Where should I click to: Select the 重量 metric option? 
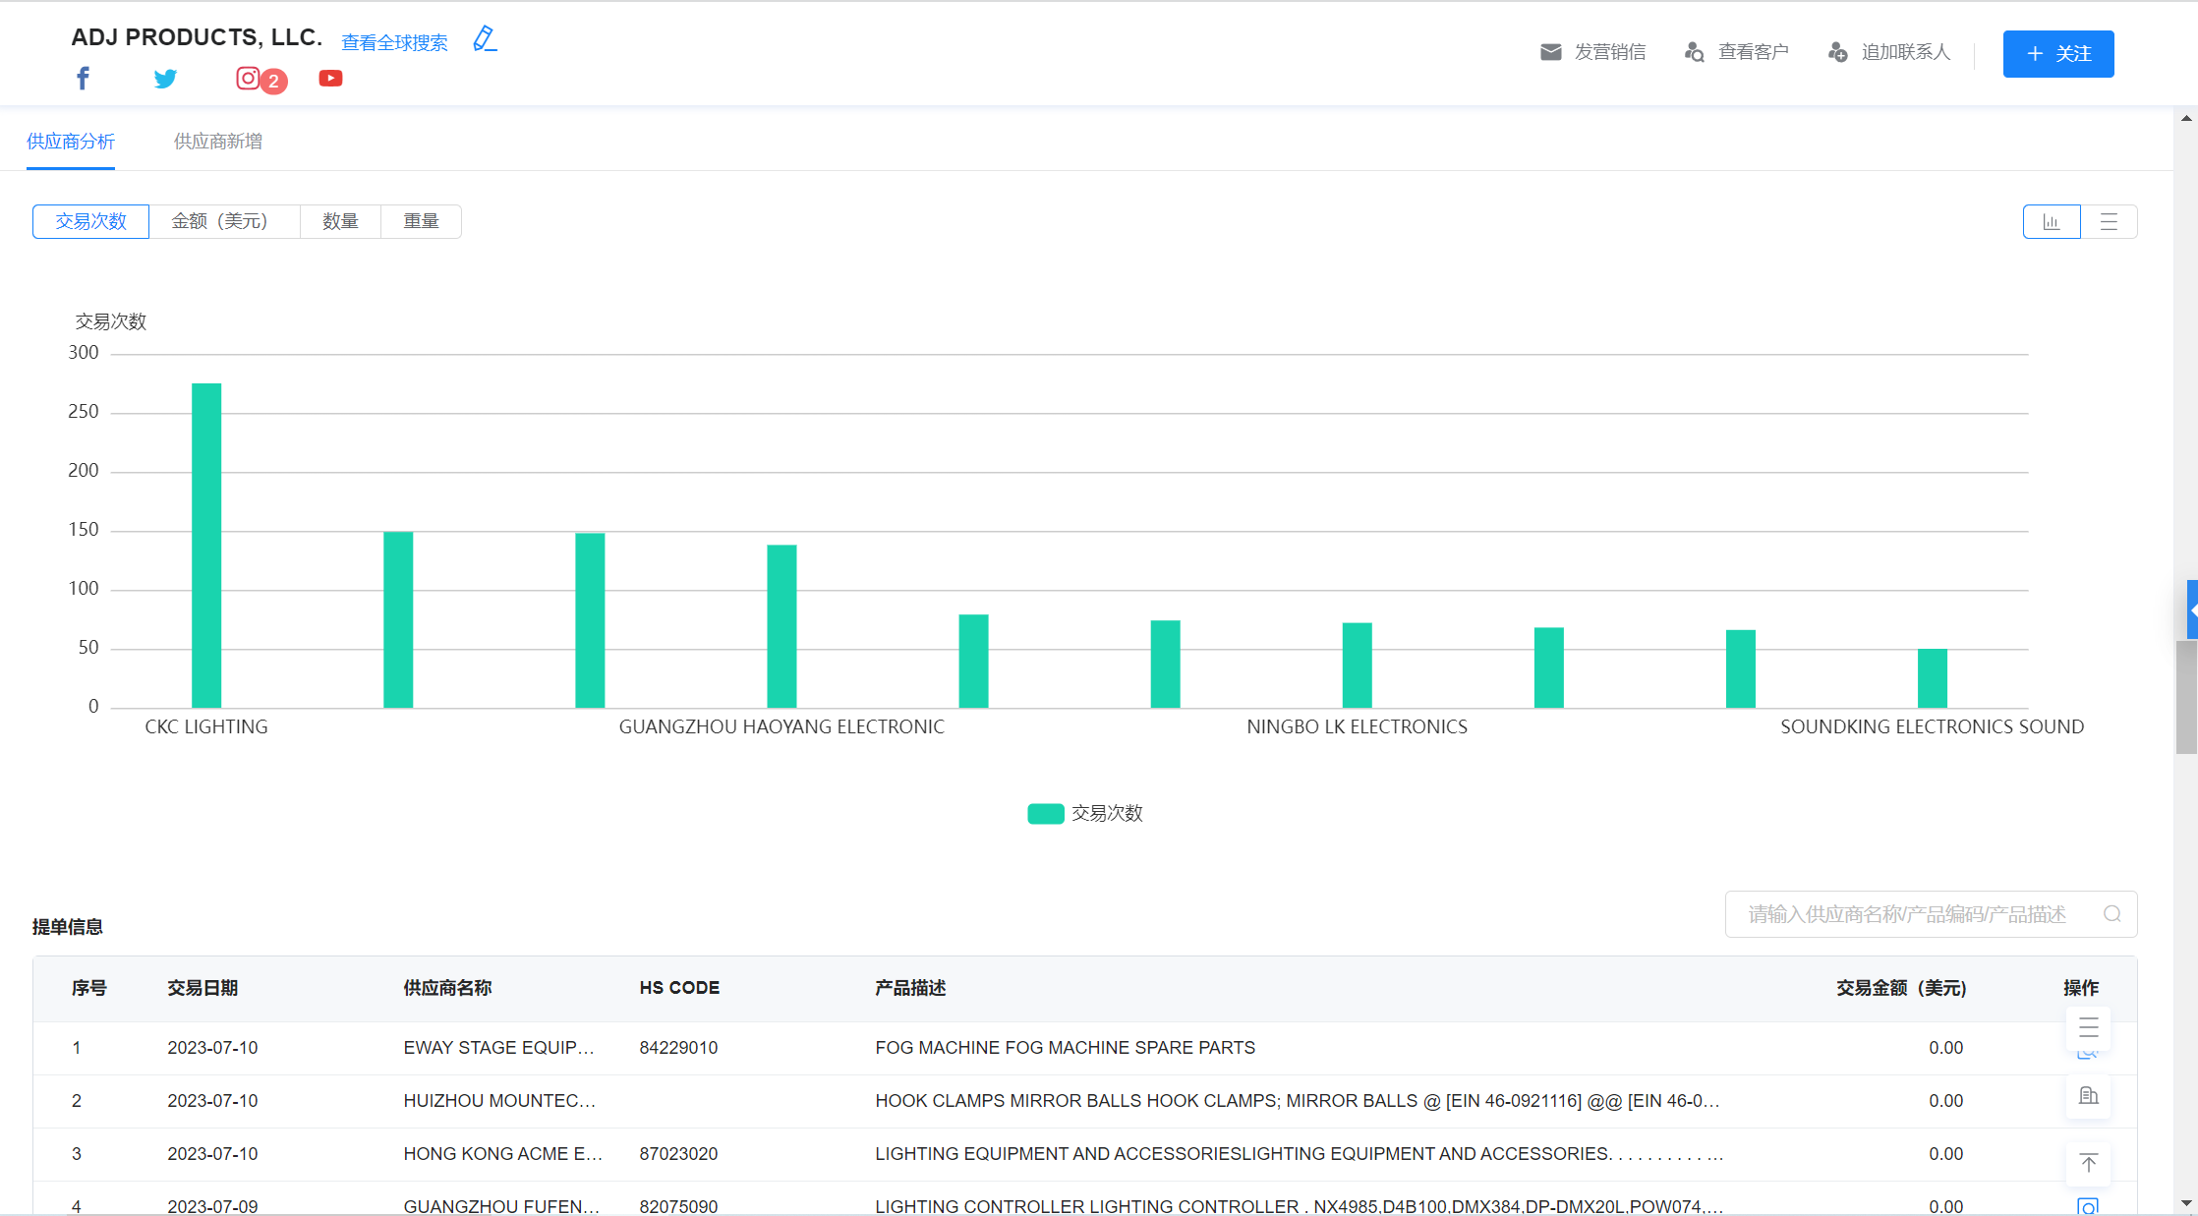pos(421,221)
